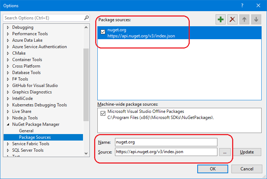
Task: Open the dialog help question mark
Action: 242,5
